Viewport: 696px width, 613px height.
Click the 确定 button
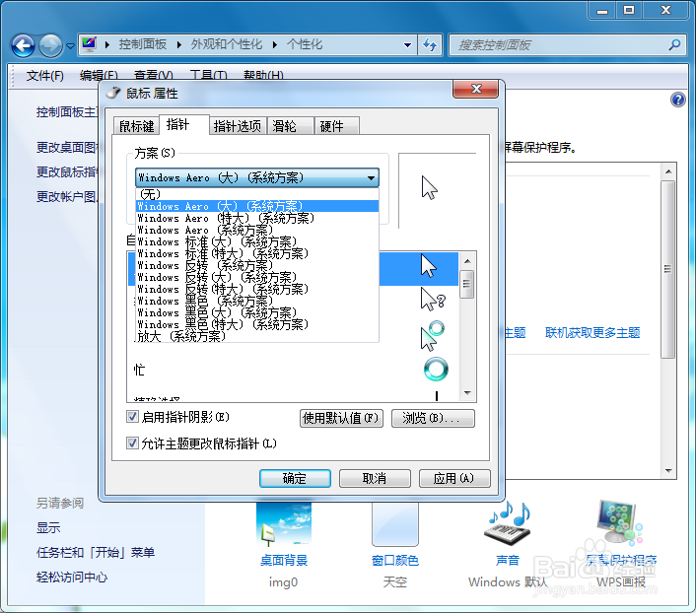295,478
